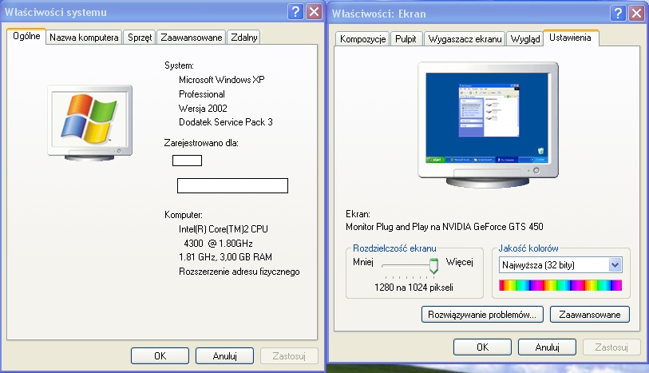Click Zastosuj in Display Properties
This screenshot has height=373, width=649.
(x=611, y=347)
